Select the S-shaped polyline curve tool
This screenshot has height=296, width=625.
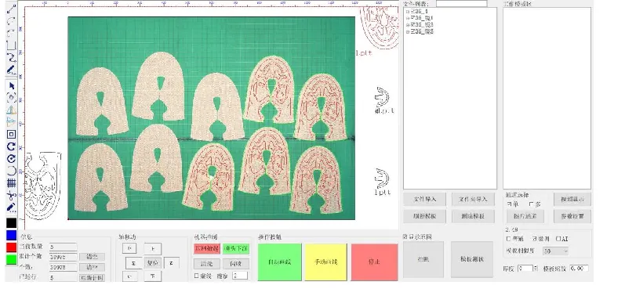[11, 58]
